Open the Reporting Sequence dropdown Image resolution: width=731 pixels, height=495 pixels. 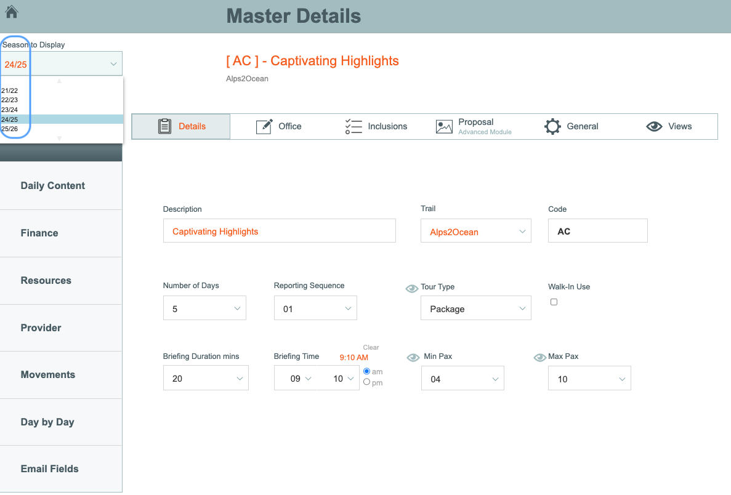click(315, 308)
